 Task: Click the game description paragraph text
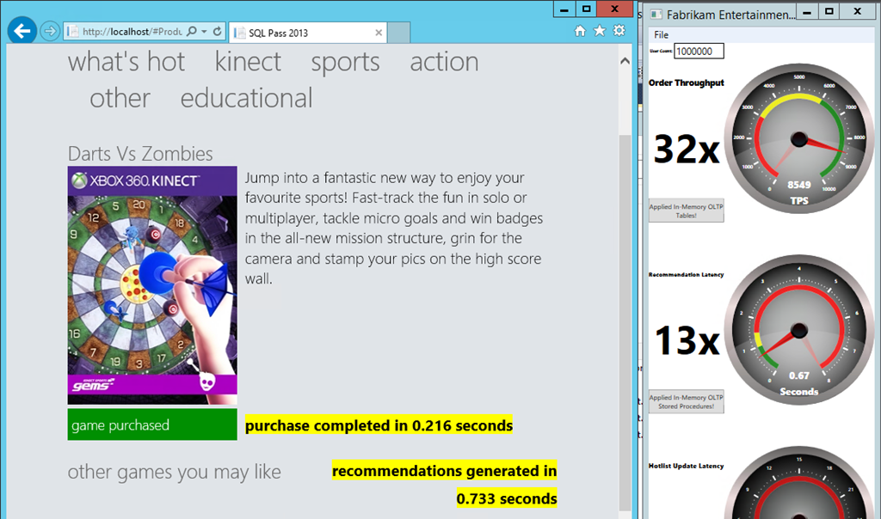point(394,228)
